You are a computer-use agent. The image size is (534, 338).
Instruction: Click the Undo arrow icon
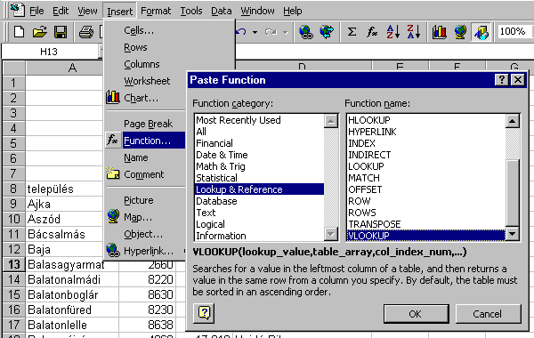click(241, 32)
